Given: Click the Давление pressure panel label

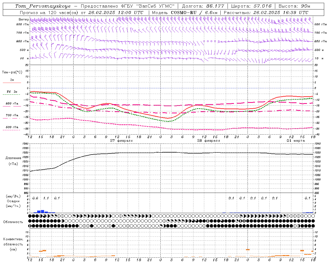Looking at the screenshot, I should coord(13,158).
